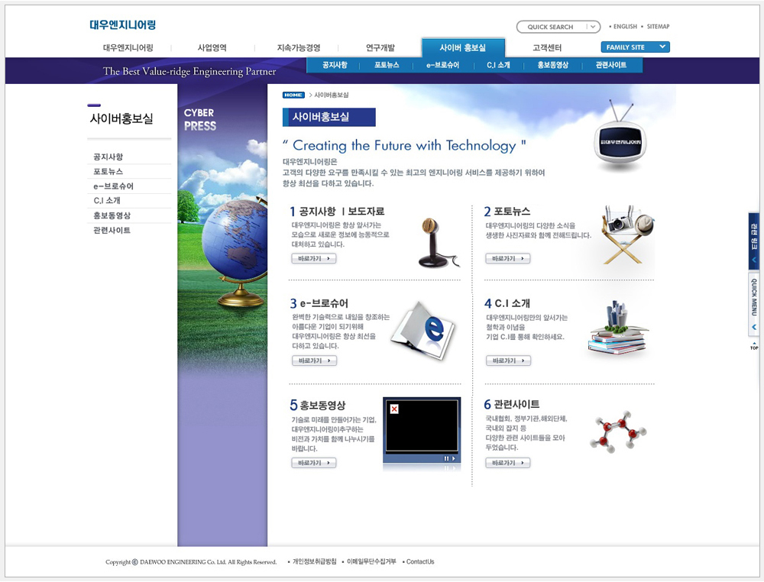
Task: Jump to page top with TOP button
Action: (x=754, y=346)
